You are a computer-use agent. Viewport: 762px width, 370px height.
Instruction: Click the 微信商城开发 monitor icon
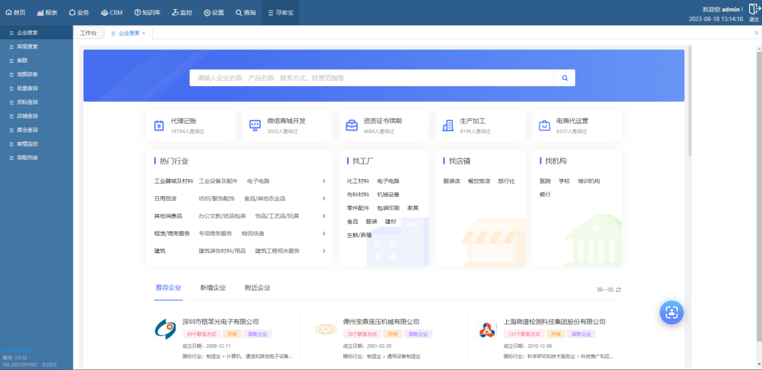[255, 126]
